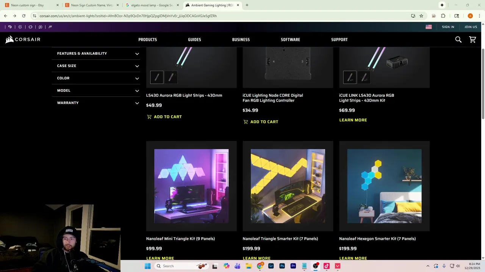The image size is (485, 272).
Task: Learn more about Nanoleaf Mini Triangle Kit
Action: [x=160, y=258]
